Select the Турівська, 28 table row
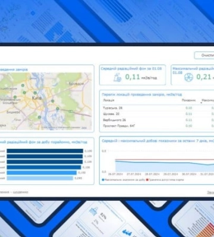 click(x=158, y=108)
